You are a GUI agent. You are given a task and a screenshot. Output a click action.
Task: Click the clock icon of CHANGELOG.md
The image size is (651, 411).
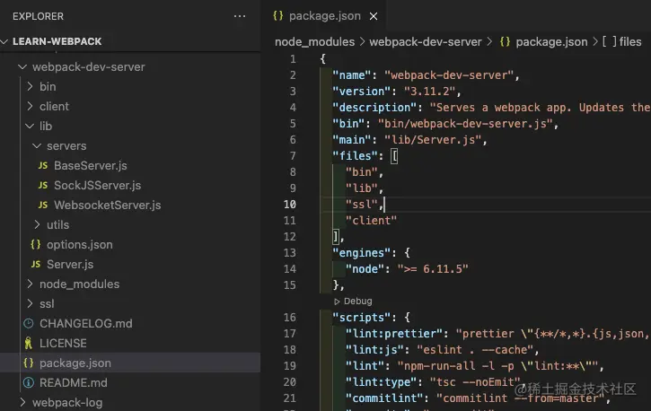click(28, 323)
